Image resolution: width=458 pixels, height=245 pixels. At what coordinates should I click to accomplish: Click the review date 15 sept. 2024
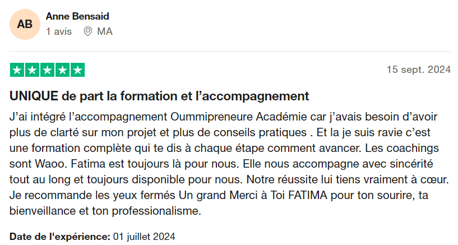tap(418, 70)
